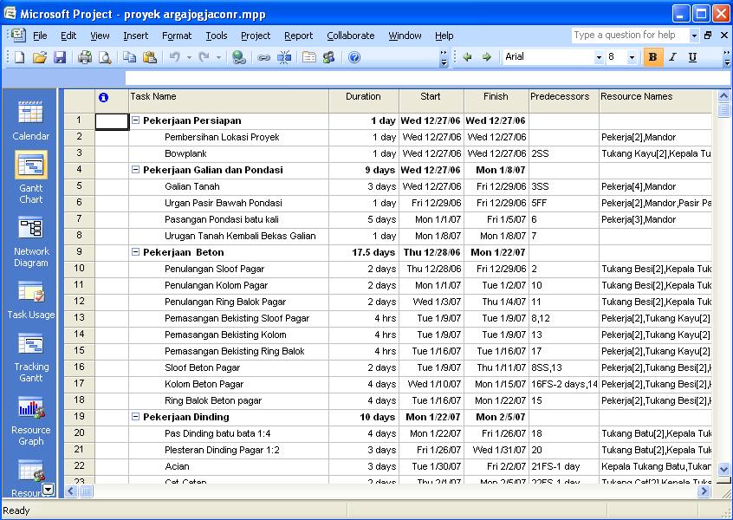The height and width of the screenshot is (520, 733).
Task: Open the Collaborate menu
Action: [351, 36]
